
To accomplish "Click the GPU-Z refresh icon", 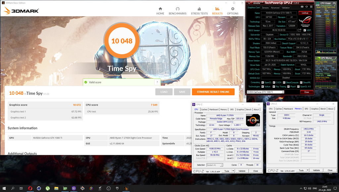I will tap(307, 7).
